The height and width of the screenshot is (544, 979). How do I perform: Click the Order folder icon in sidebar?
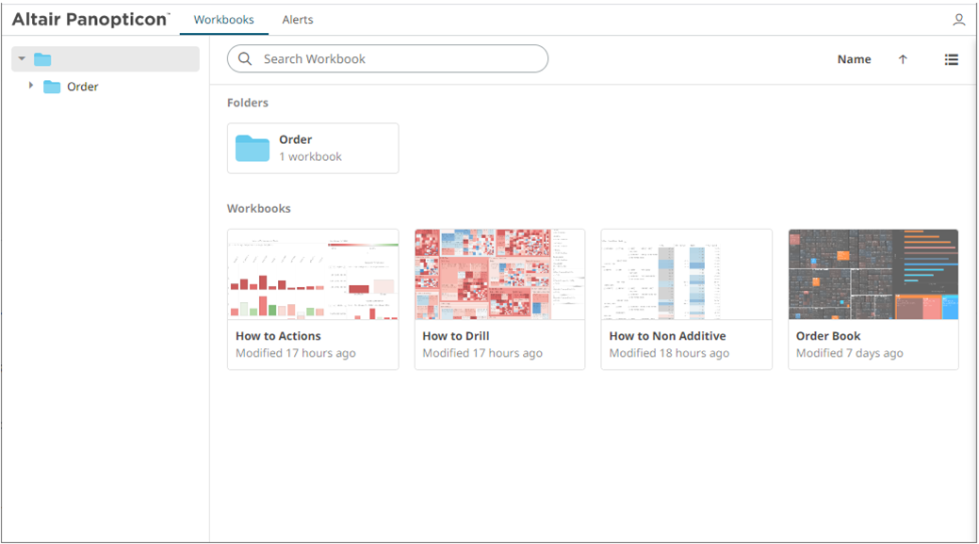coord(52,87)
